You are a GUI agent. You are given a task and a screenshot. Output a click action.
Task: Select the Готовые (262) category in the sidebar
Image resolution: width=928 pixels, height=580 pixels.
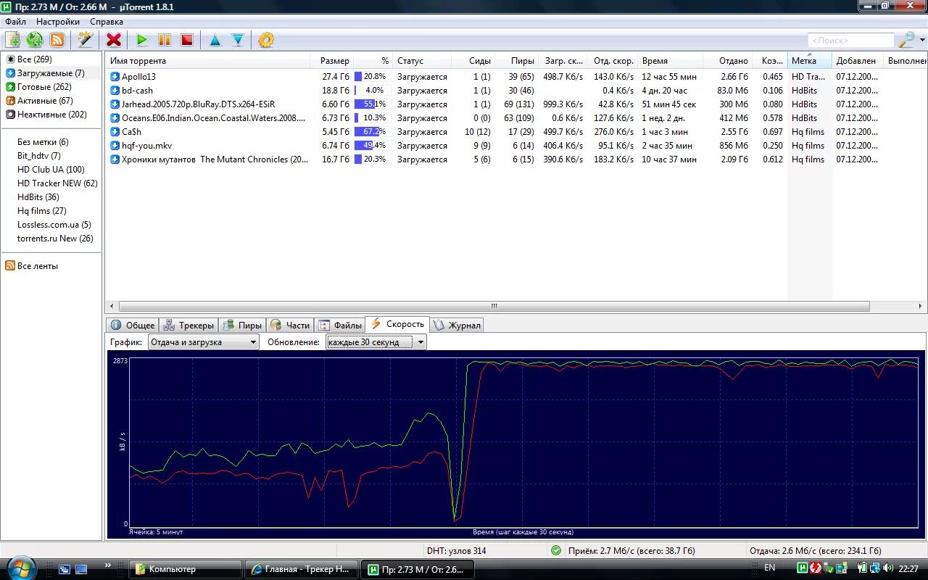[44, 87]
